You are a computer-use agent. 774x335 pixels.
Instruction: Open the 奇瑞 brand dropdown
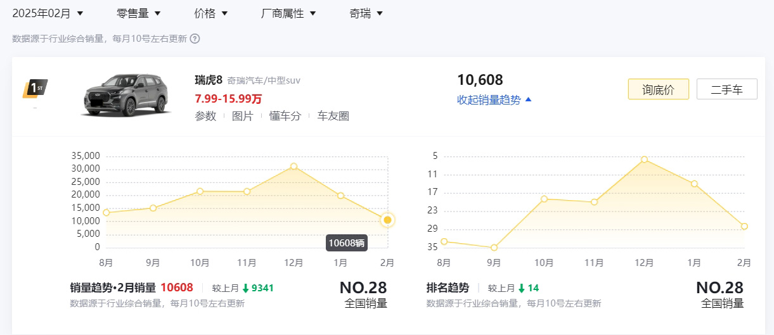(366, 13)
